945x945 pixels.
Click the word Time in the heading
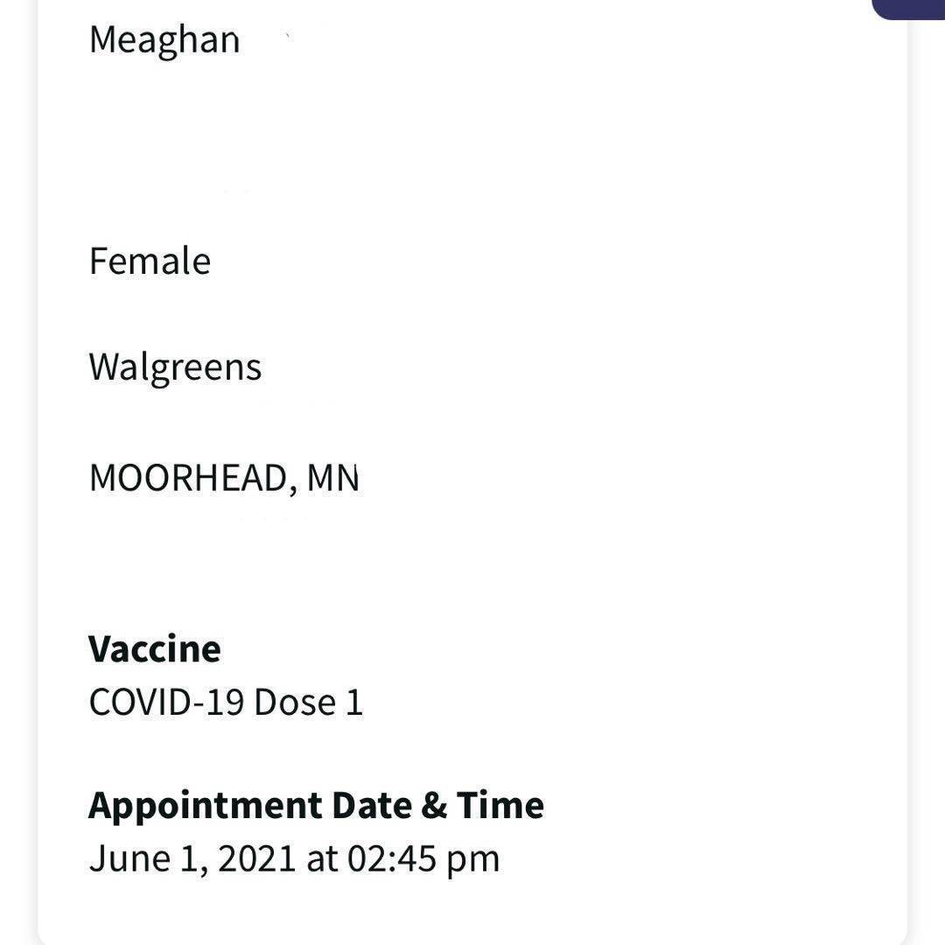coord(500,805)
